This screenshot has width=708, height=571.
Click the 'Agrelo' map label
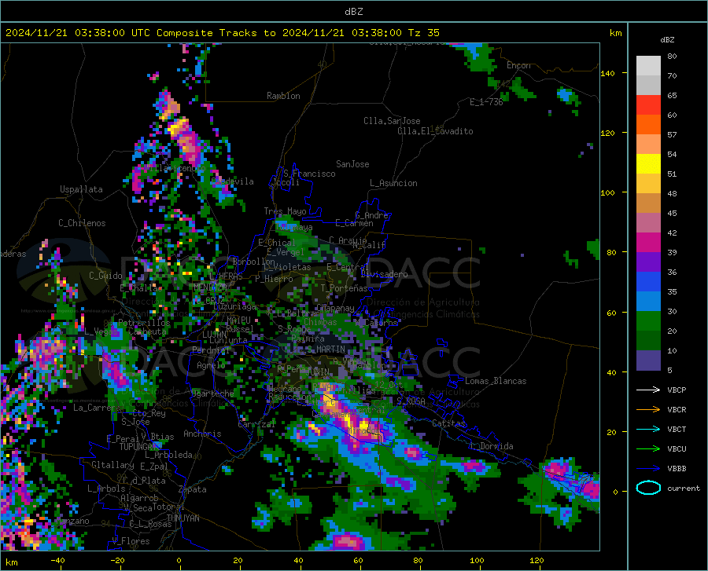tap(211, 365)
